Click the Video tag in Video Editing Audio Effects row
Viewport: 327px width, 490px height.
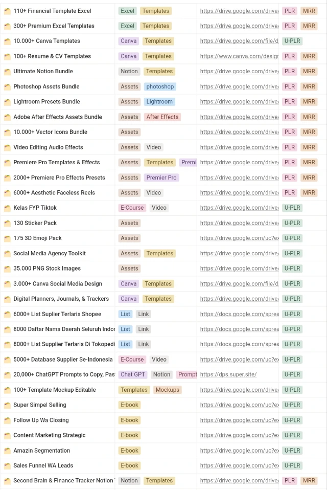click(x=154, y=147)
